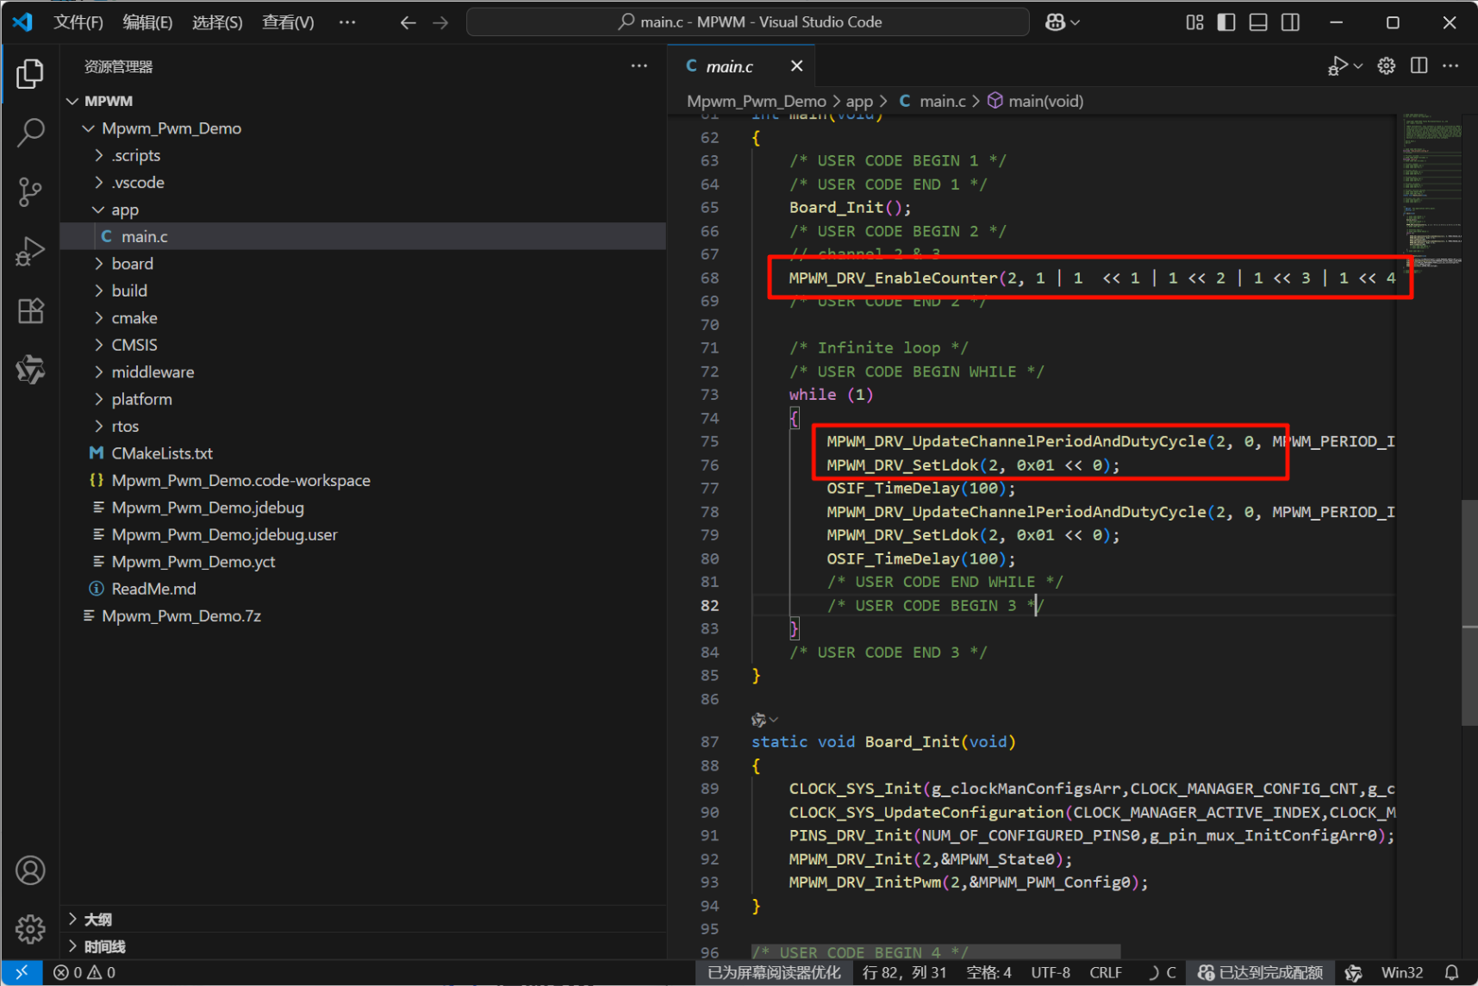Open Mpwm_Pwm_Demo.jdebug.user file
Viewport: 1478px width, 986px height.
point(363,534)
